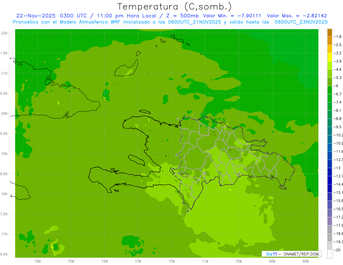Click the "75W" longitude label

[x=71, y=262]
